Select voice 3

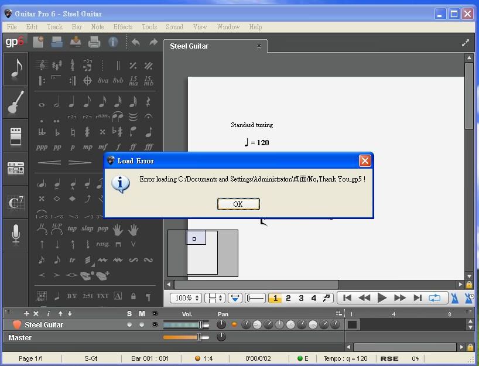pyautogui.click(x=301, y=298)
